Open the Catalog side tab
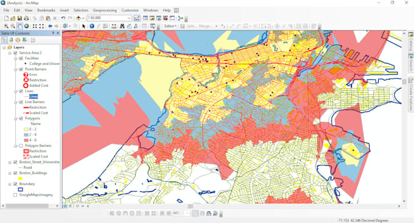 [x=411, y=41]
